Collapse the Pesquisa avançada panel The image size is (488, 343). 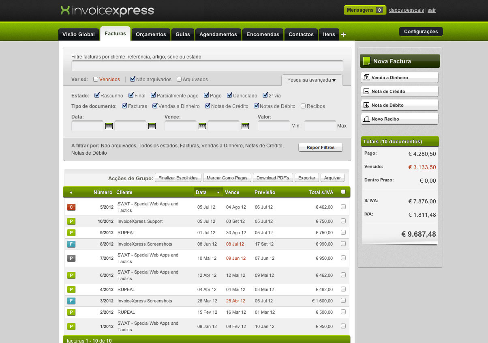pos(312,80)
